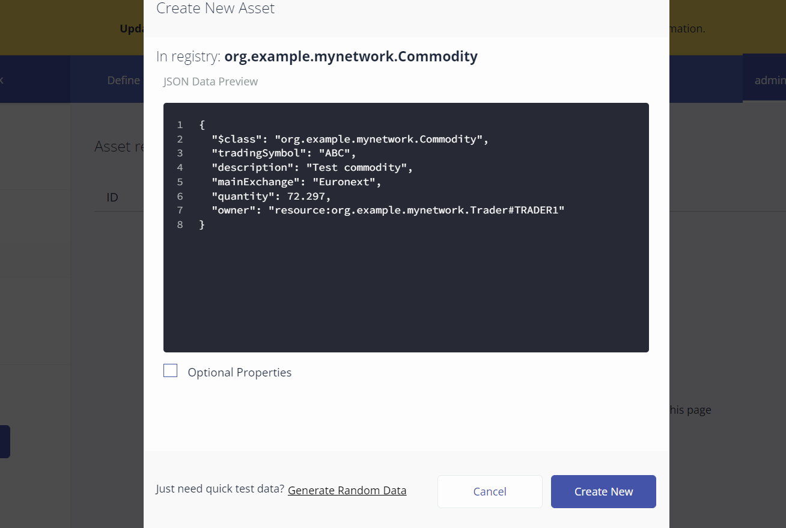Open the Define tab on the background page
This screenshot has width=786, height=528.
tap(123, 80)
